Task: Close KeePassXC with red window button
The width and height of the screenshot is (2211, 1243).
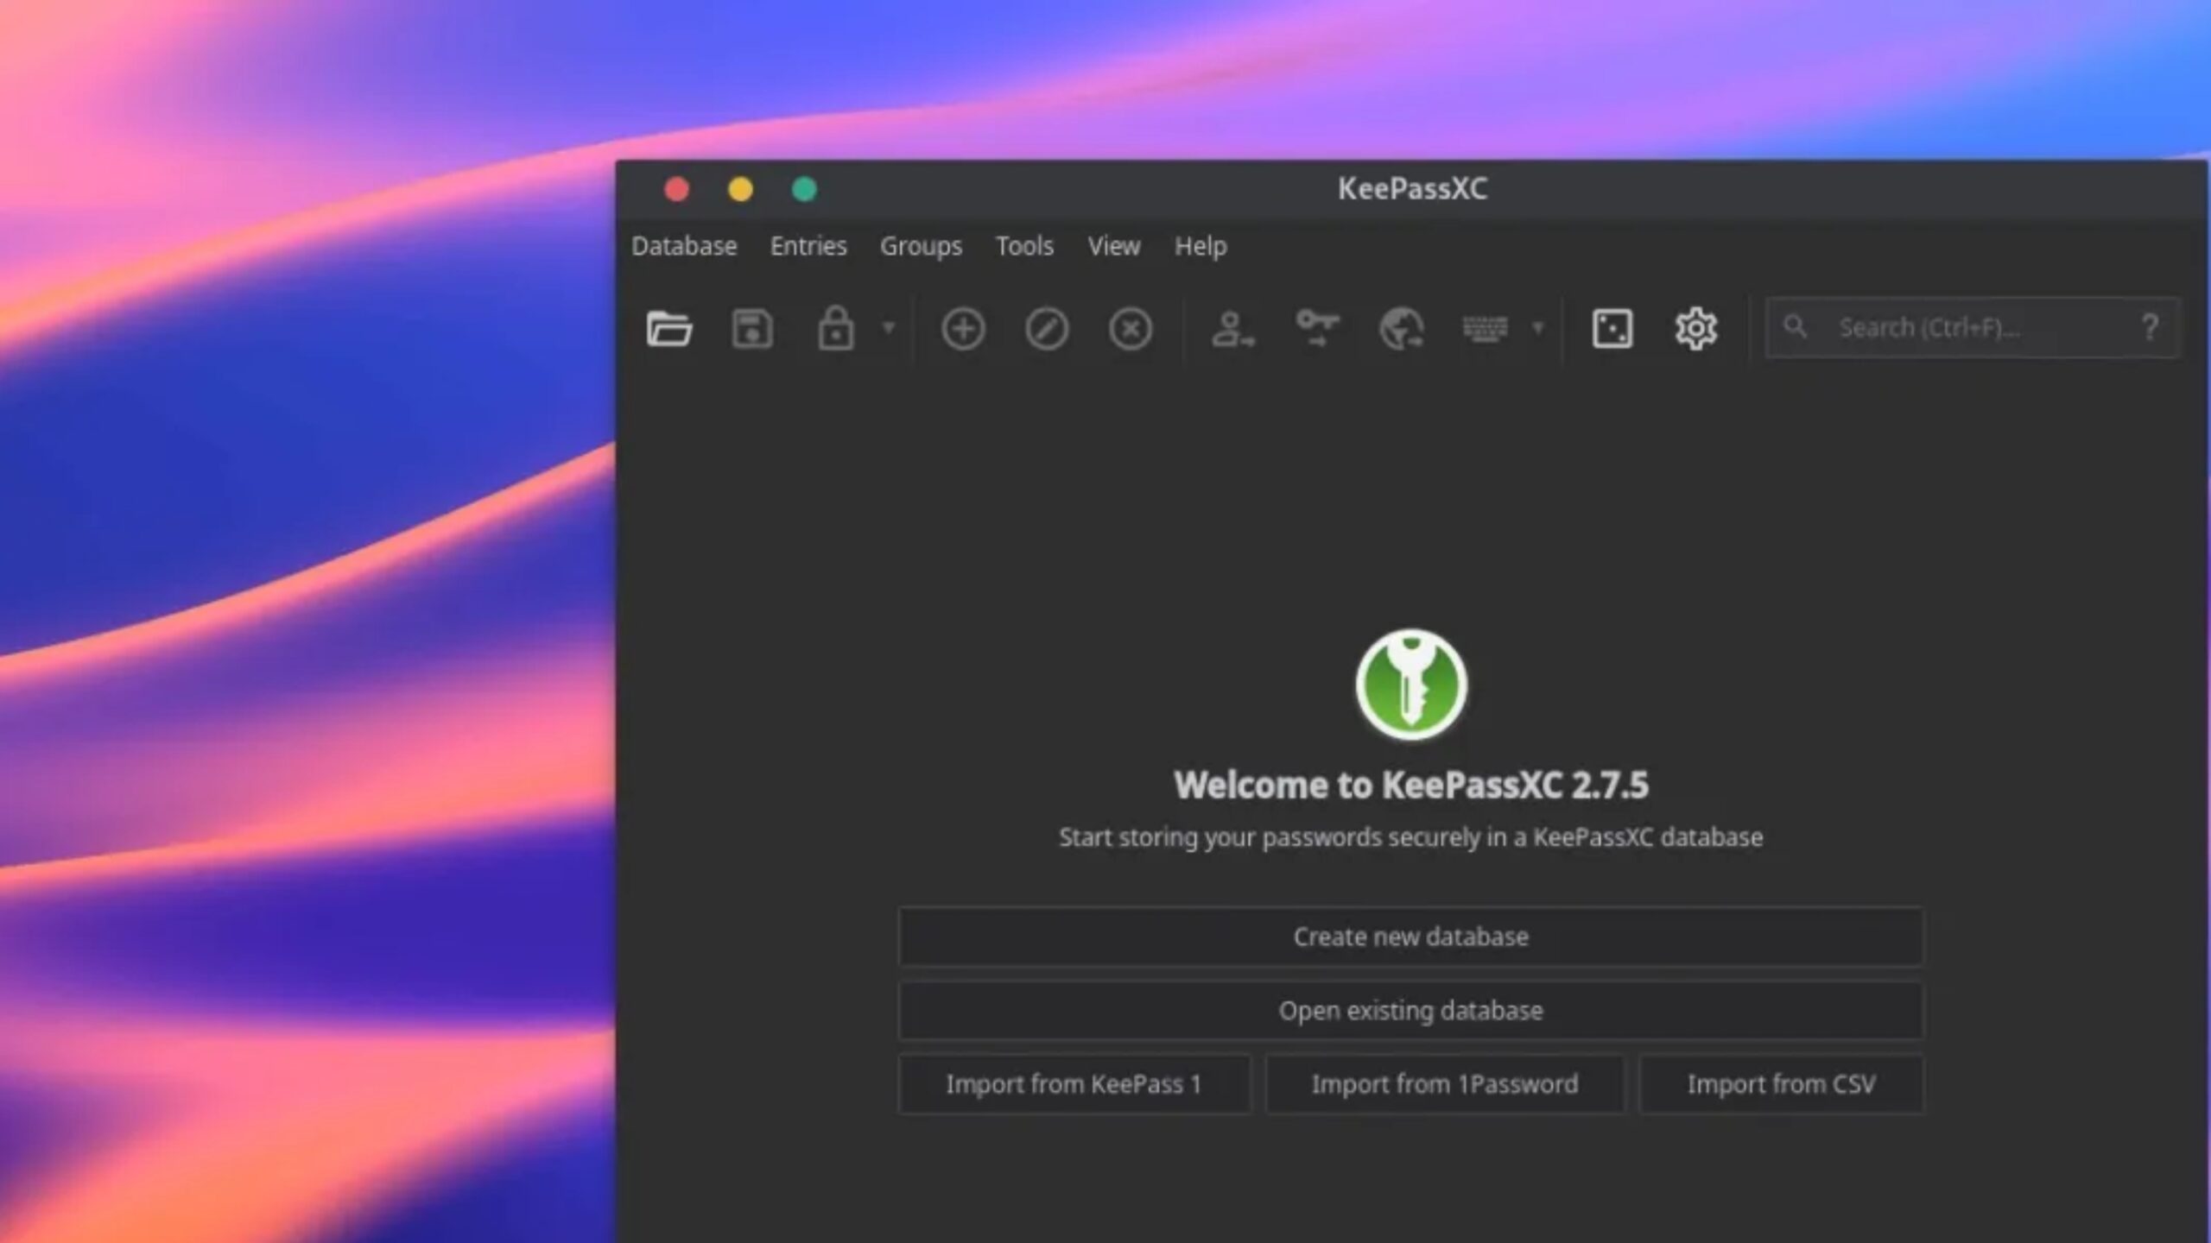Action: (677, 189)
